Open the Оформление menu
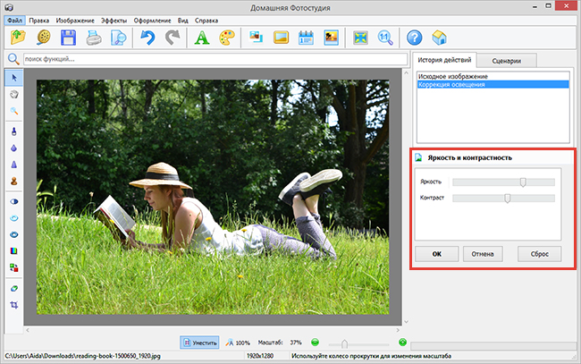581x364 pixels. pyautogui.click(x=152, y=21)
